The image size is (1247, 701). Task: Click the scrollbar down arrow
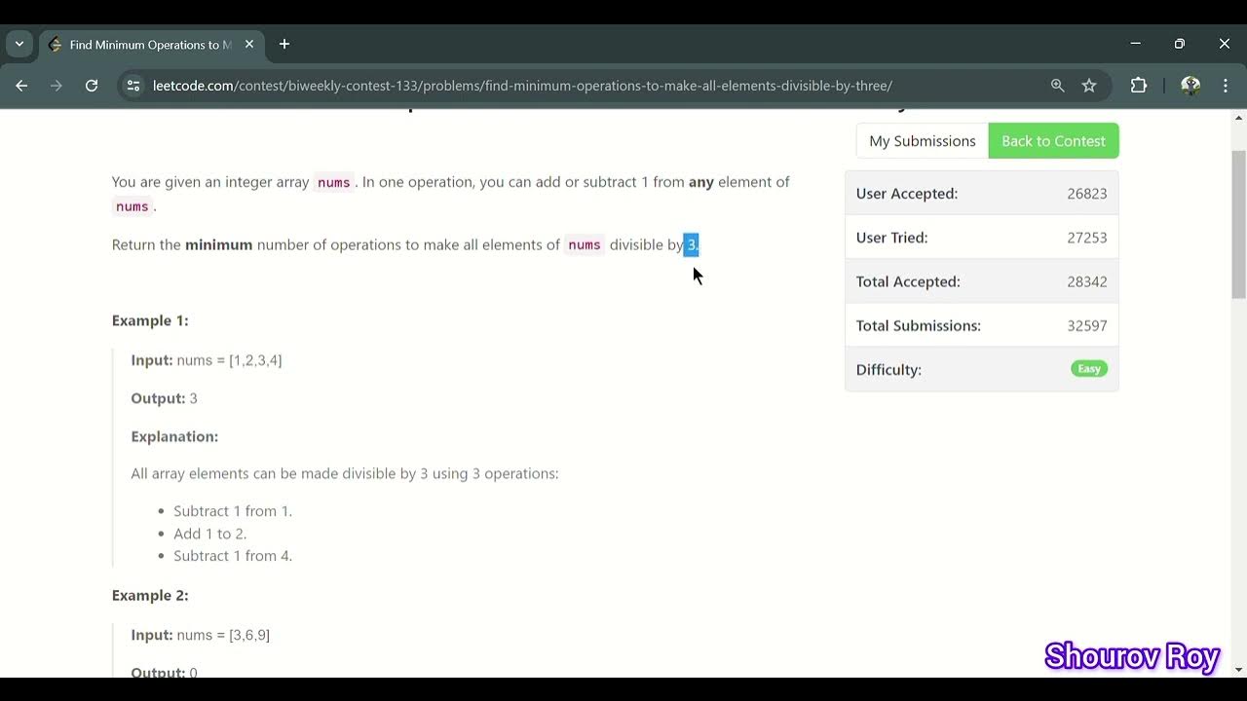1238,670
